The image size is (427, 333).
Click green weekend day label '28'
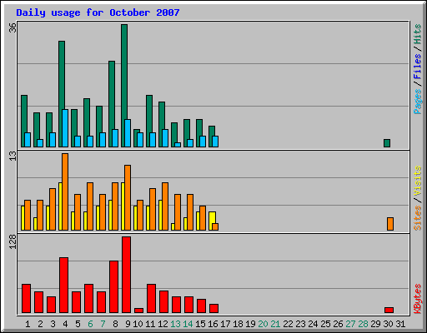tap(363, 324)
